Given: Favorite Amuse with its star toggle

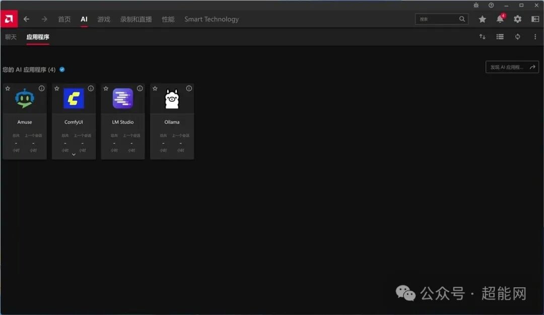Looking at the screenshot, I should coord(8,88).
